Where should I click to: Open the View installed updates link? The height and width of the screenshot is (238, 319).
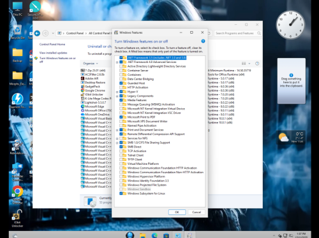53,53
